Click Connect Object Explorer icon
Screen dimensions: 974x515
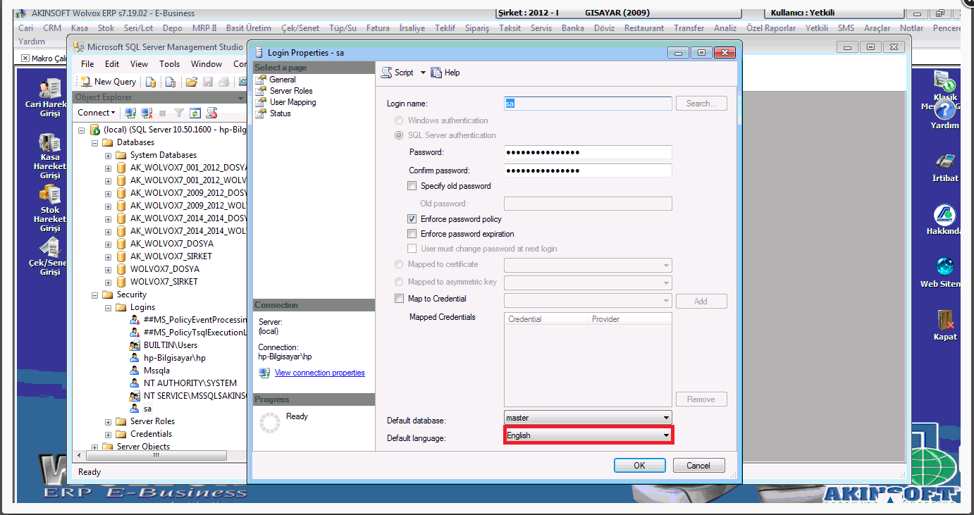130,113
